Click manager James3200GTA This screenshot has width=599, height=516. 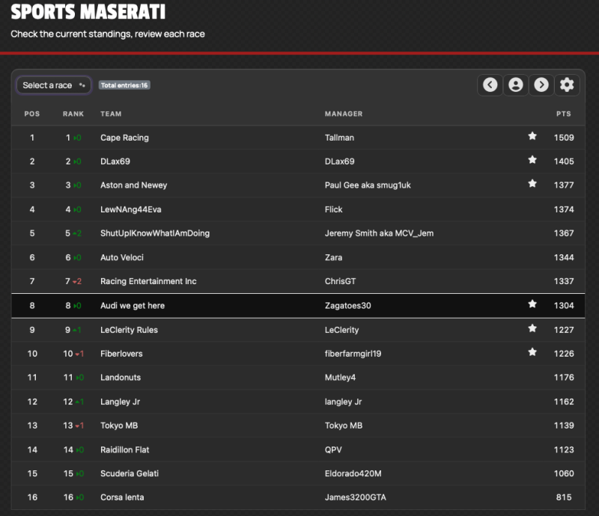[355, 497]
